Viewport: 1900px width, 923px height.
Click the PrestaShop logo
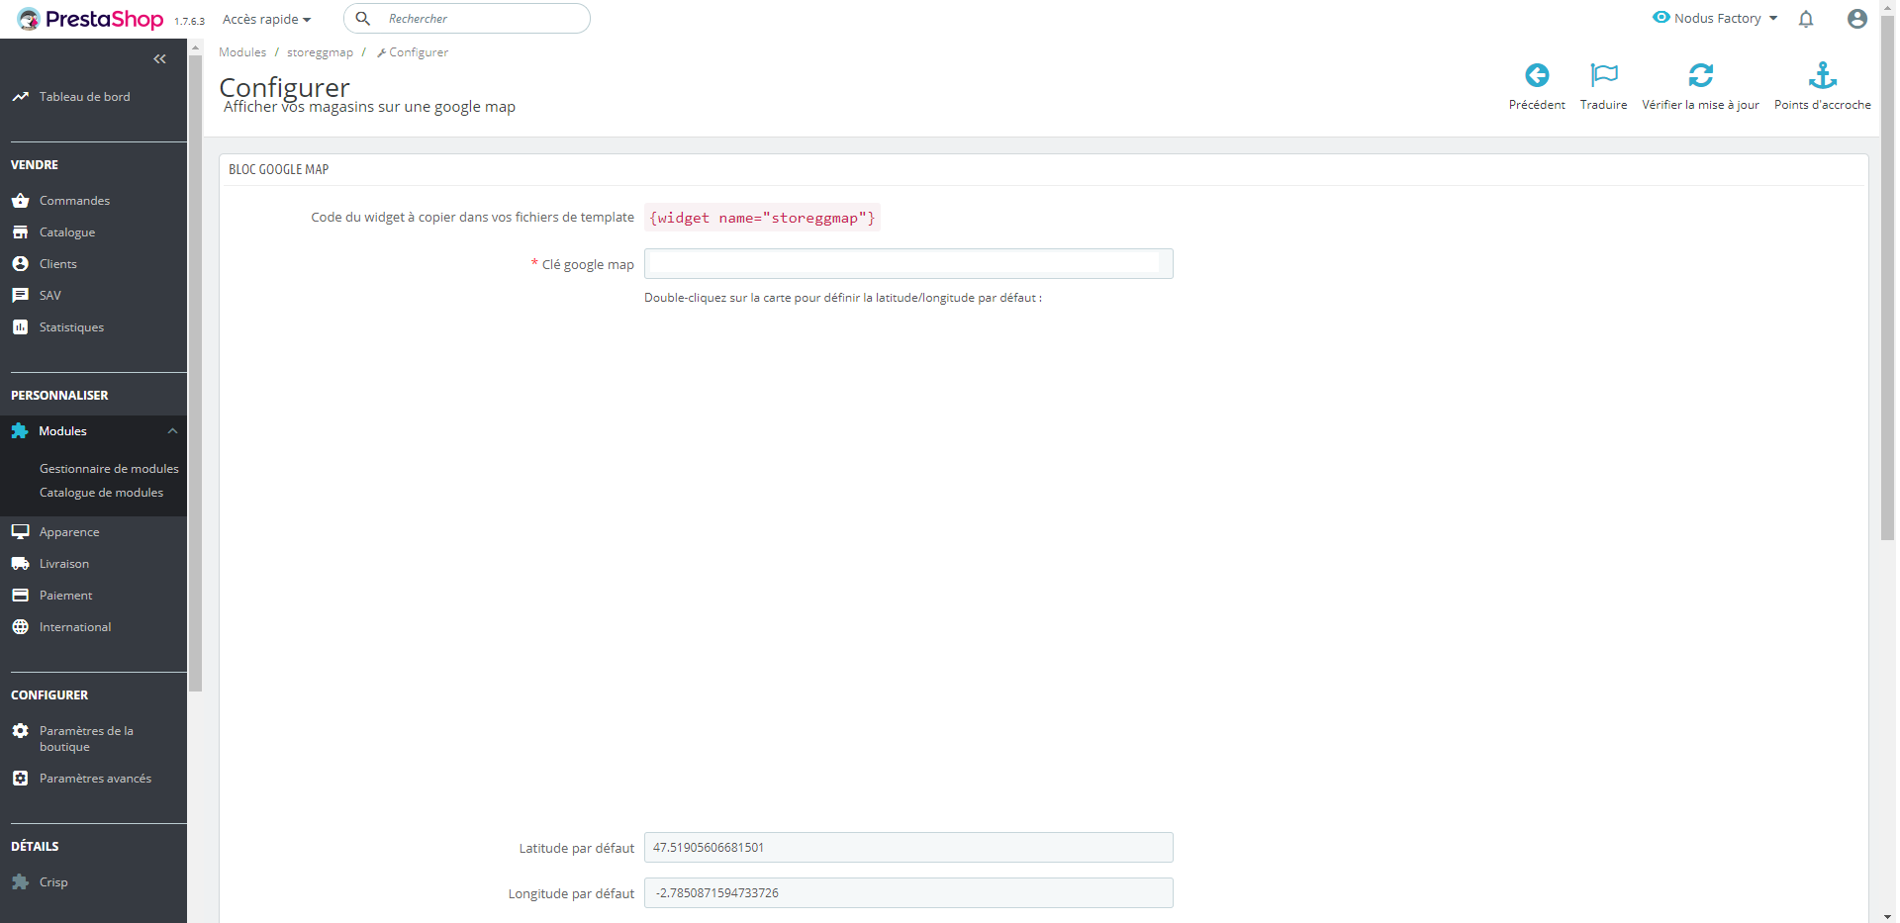click(90, 19)
